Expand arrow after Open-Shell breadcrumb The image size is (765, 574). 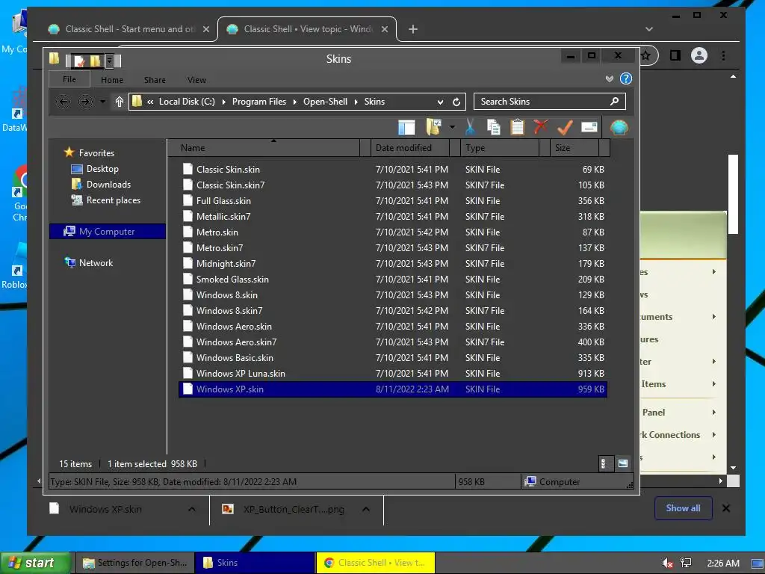[356, 102]
